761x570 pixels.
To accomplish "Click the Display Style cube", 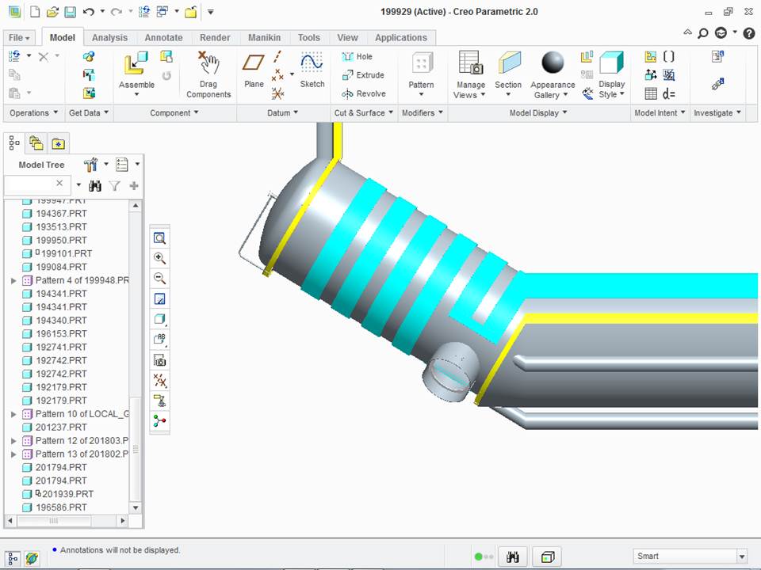I will pos(611,63).
